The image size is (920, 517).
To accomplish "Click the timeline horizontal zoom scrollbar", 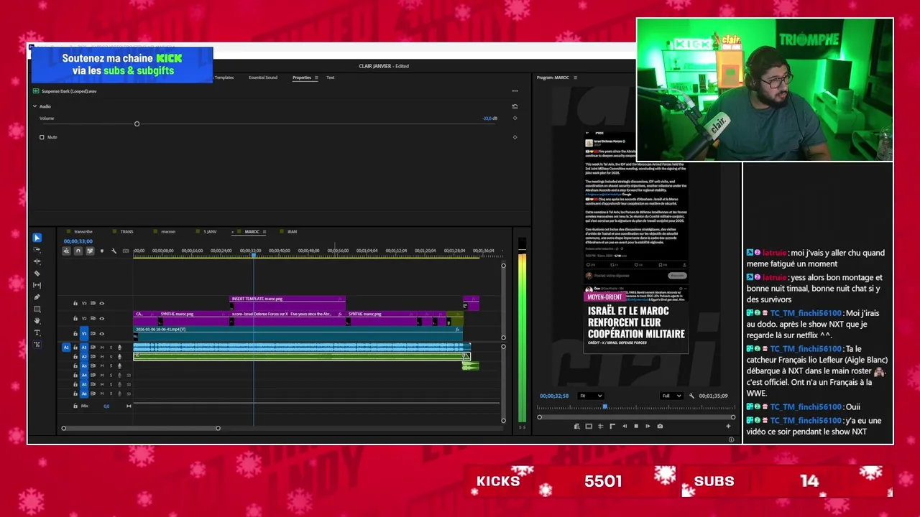I will point(141,428).
